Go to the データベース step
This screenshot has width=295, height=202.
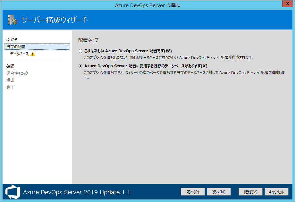(x=19, y=54)
